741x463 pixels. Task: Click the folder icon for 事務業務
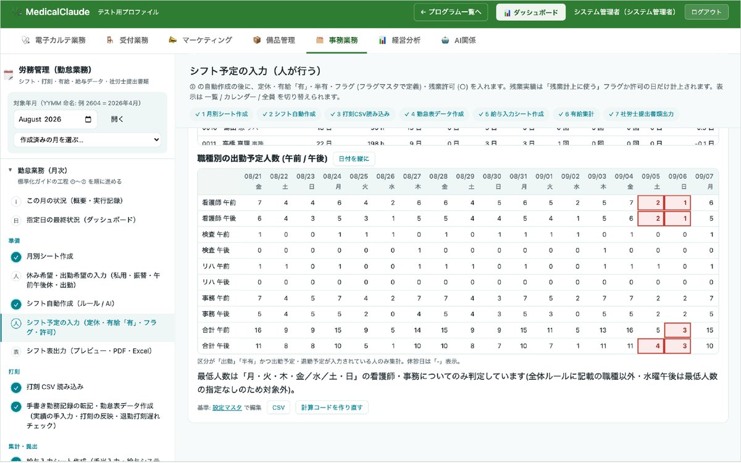click(x=320, y=40)
